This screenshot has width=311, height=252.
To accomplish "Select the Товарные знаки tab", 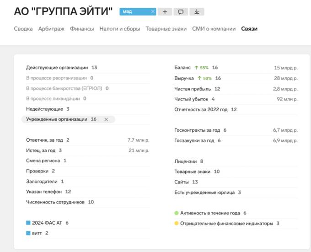I will (x=166, y=29).
